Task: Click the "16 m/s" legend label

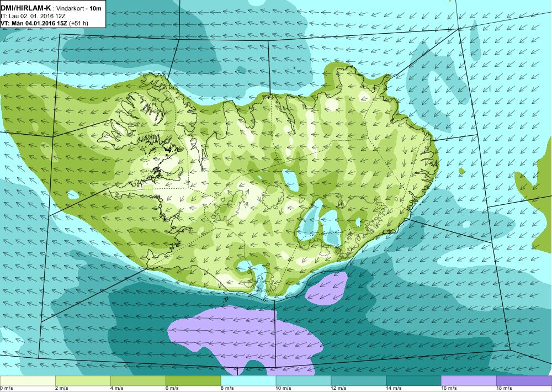Action: coord(449,389)
